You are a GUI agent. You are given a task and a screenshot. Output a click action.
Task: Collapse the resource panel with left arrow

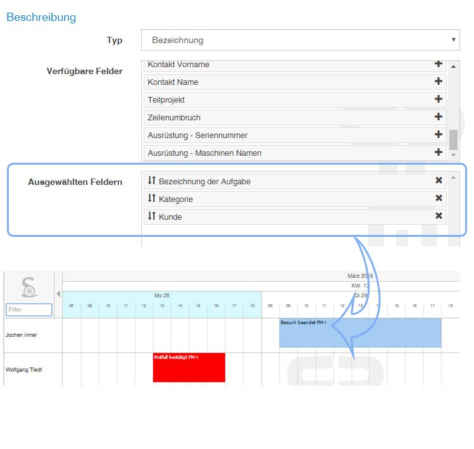[58, 294]
